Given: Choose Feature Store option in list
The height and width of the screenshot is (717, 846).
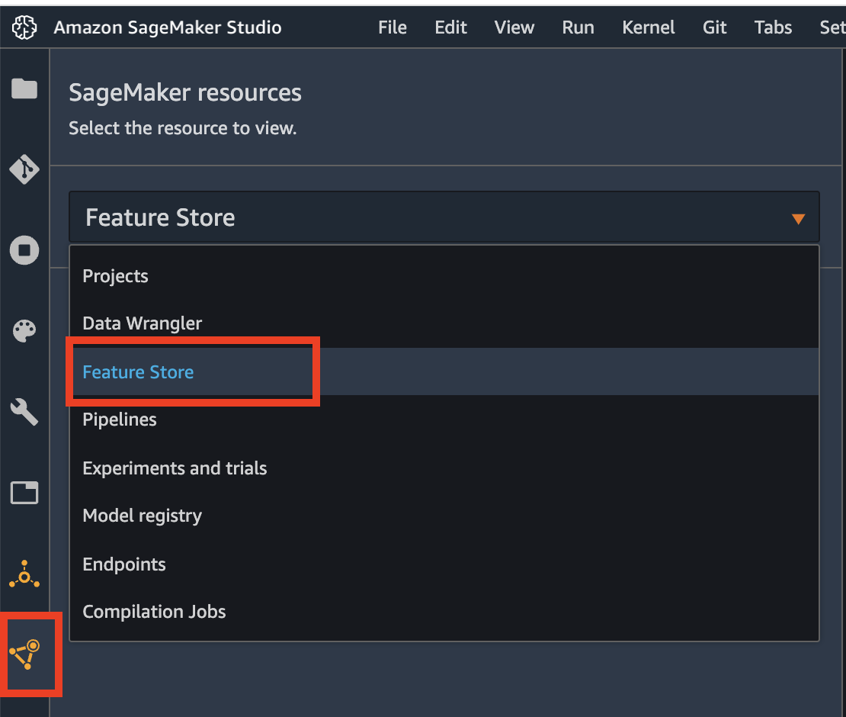Looking at the screenshot, I should point(444,371).
